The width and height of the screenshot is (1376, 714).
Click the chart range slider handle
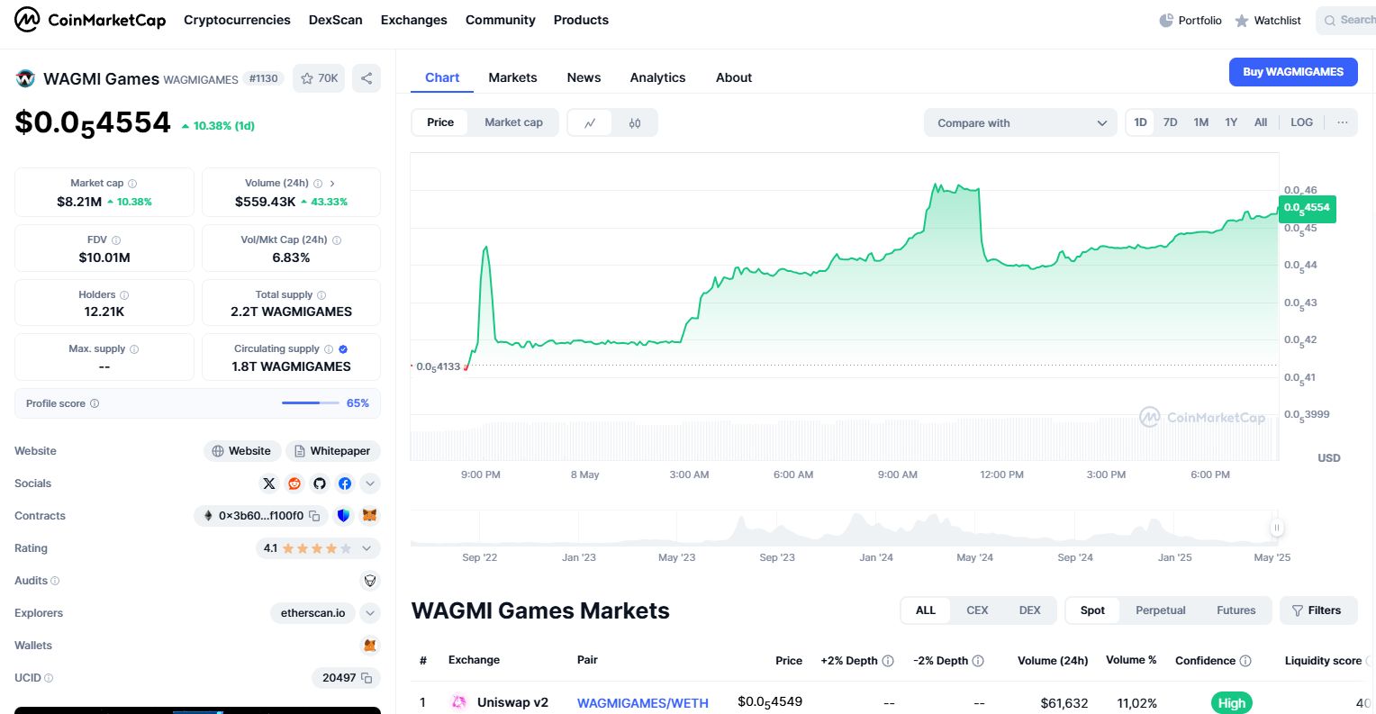point(1276,528)
